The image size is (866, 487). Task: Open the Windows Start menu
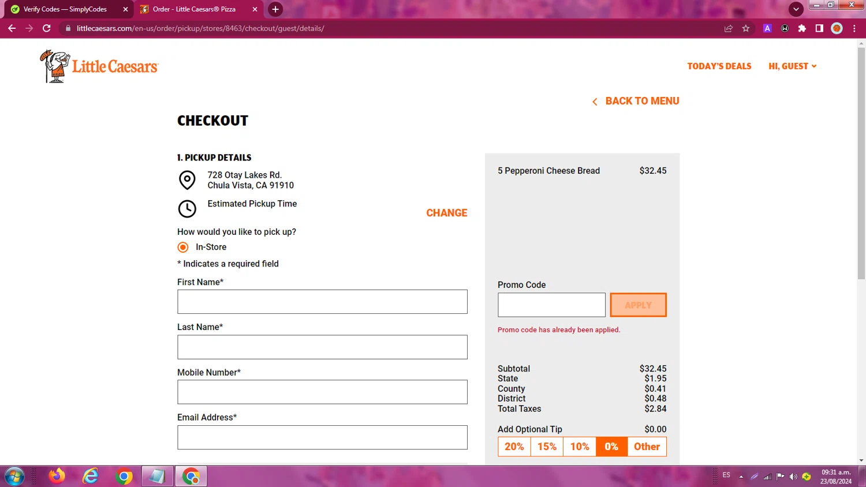click(x=14, y=477)
